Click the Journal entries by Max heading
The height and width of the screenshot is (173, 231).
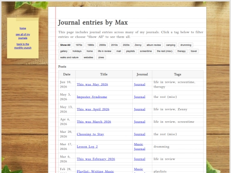point(93,23)
